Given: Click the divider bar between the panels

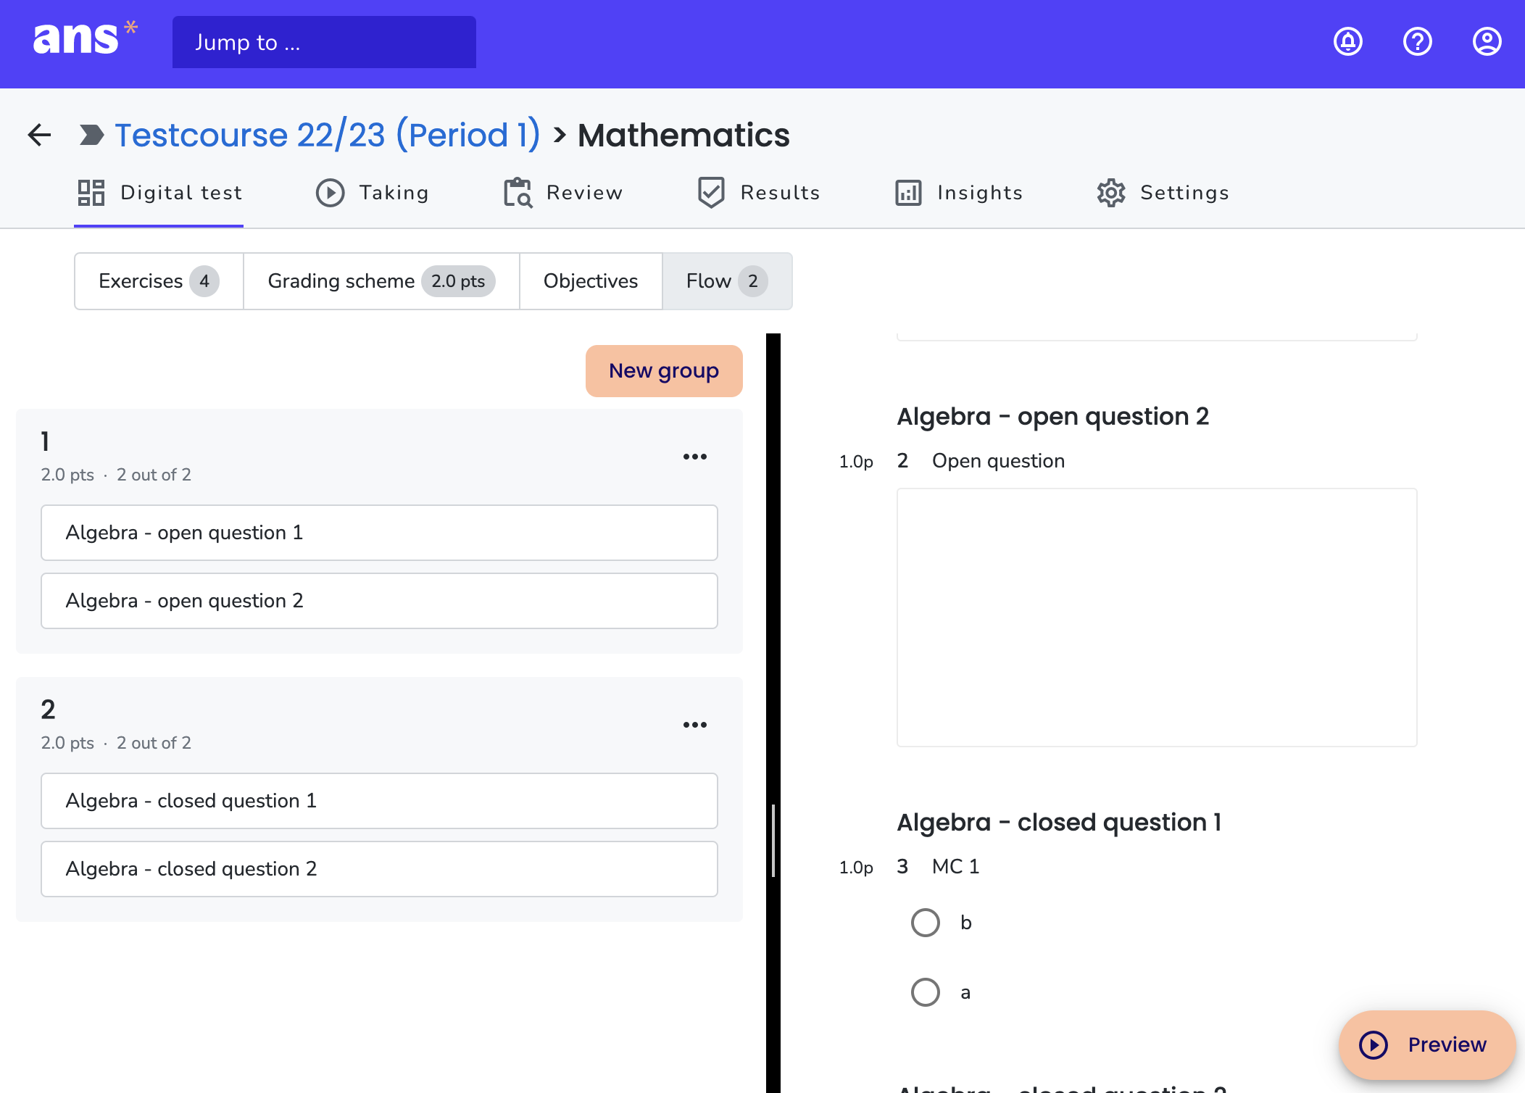Looking at the screenshot, I should tap(773, 713).
